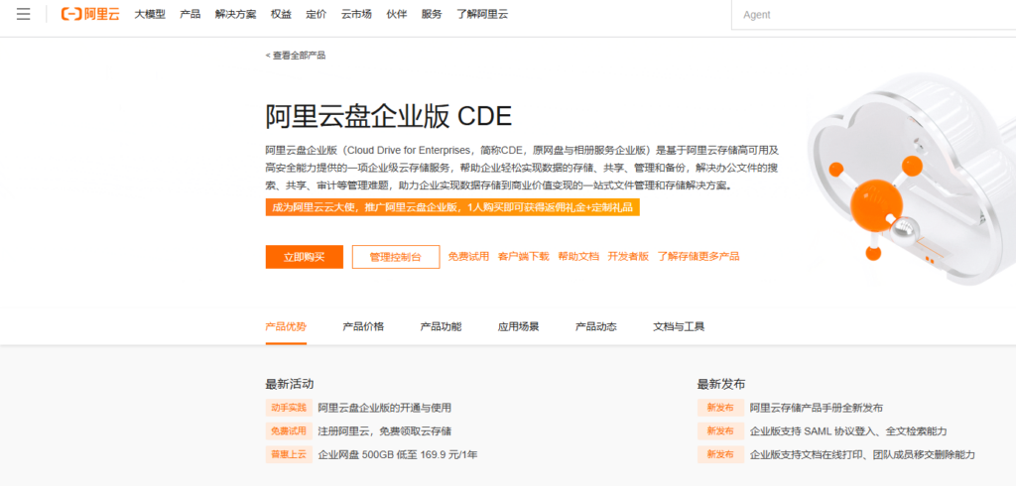1016x486 pixels.
Task: Open the 云市场 menu item
Action: 356,14
